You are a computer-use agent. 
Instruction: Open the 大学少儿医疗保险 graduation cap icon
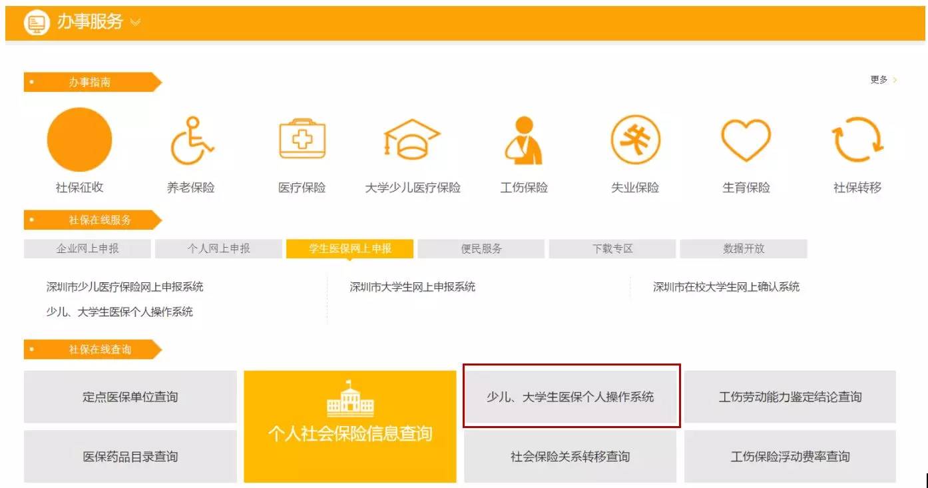[x=412, y=139]
